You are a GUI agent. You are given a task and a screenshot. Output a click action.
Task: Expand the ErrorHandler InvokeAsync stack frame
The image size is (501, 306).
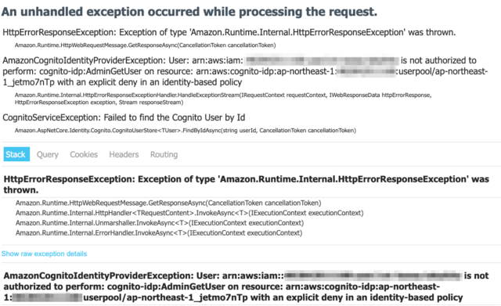159,233
